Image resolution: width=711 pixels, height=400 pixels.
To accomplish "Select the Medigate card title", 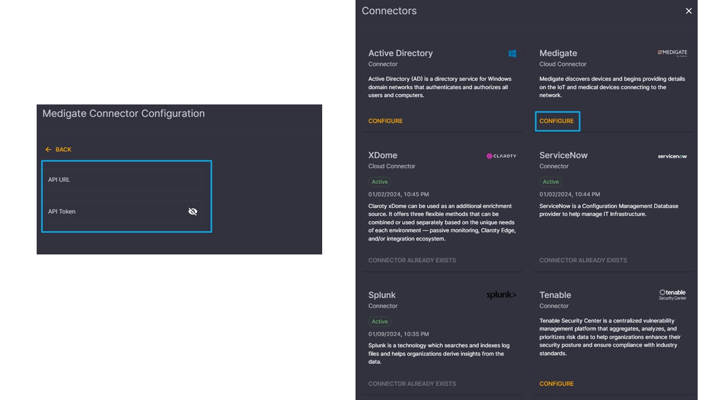I will 558,53.
